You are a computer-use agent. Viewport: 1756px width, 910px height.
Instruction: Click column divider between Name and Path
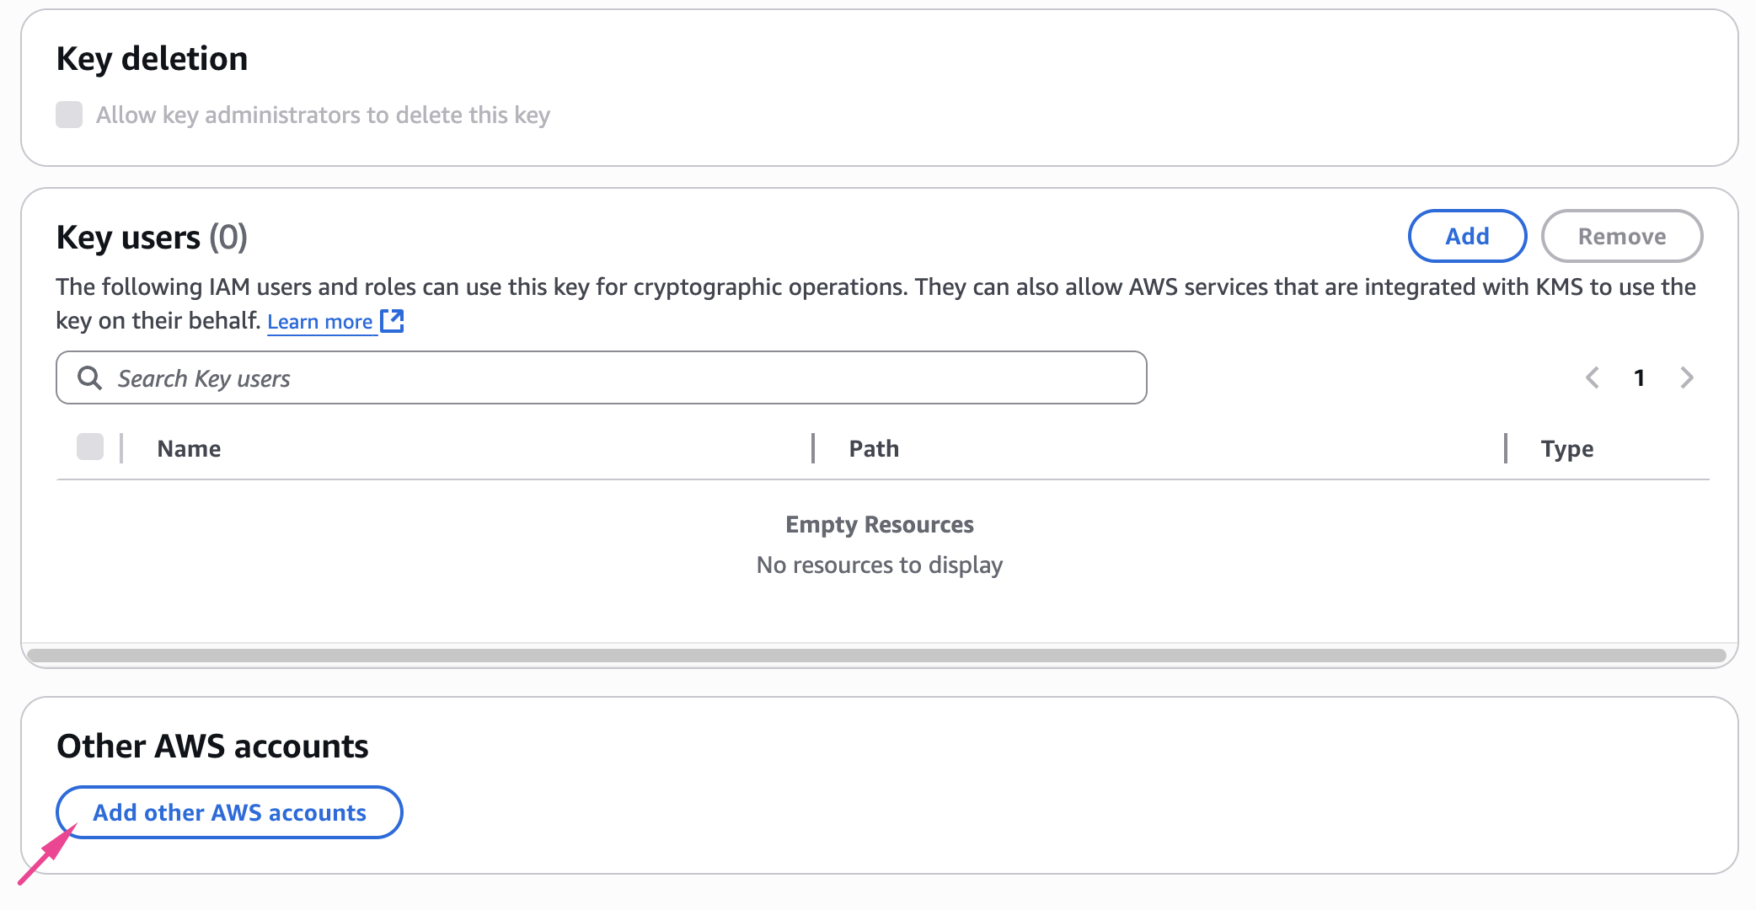pos(813,448)
